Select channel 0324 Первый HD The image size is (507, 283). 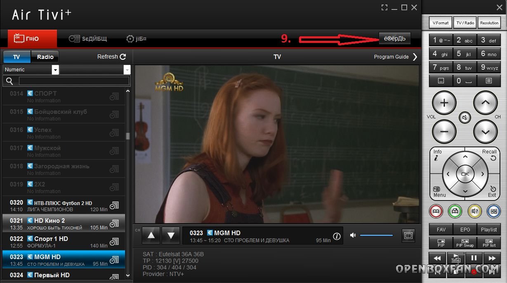coord(64,275)
